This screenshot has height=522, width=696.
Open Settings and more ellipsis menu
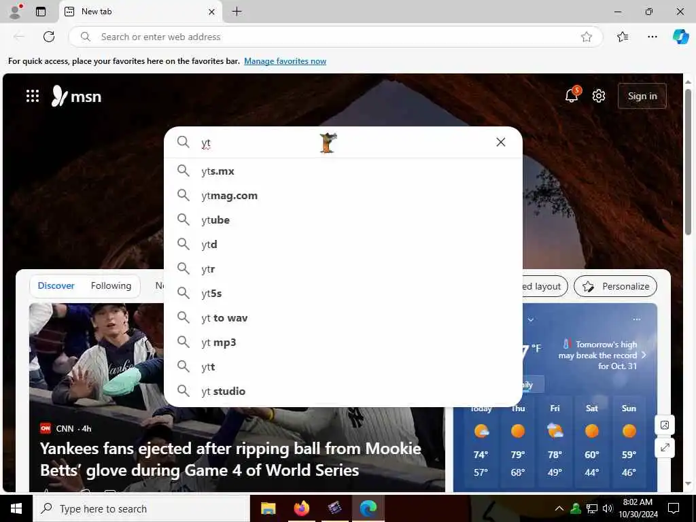point(652,37)
